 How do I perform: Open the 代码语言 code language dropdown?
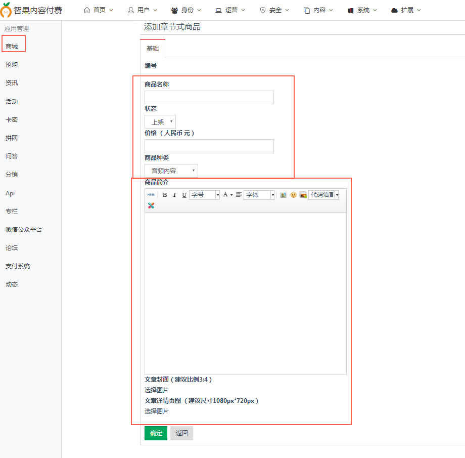pos(323,195)
